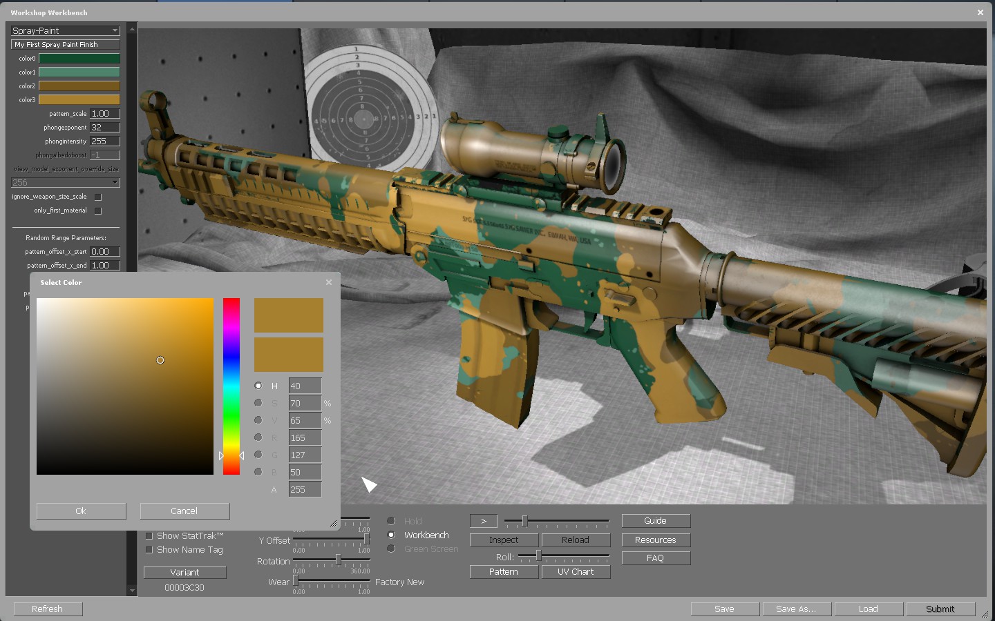Click the G value field showing 127

[x=305, y=455]
